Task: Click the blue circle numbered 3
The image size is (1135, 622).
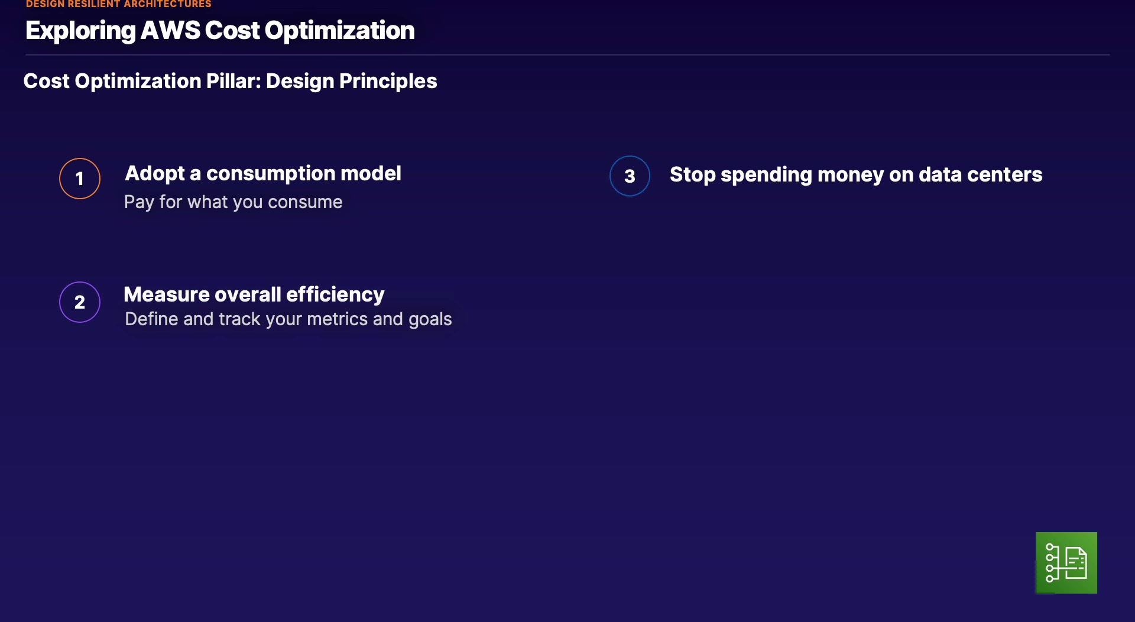Action: click(630, 176)
